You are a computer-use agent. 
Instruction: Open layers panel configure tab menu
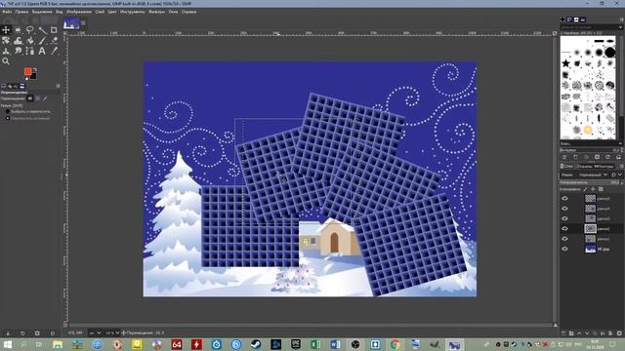pos(621,166)
